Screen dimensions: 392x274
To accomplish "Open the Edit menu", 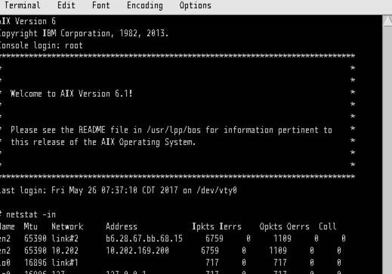I will click(x=66, y=6).
